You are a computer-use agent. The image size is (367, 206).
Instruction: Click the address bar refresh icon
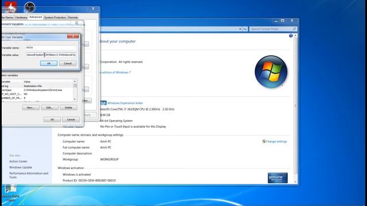pyautogui.click(x=245, y=29)
